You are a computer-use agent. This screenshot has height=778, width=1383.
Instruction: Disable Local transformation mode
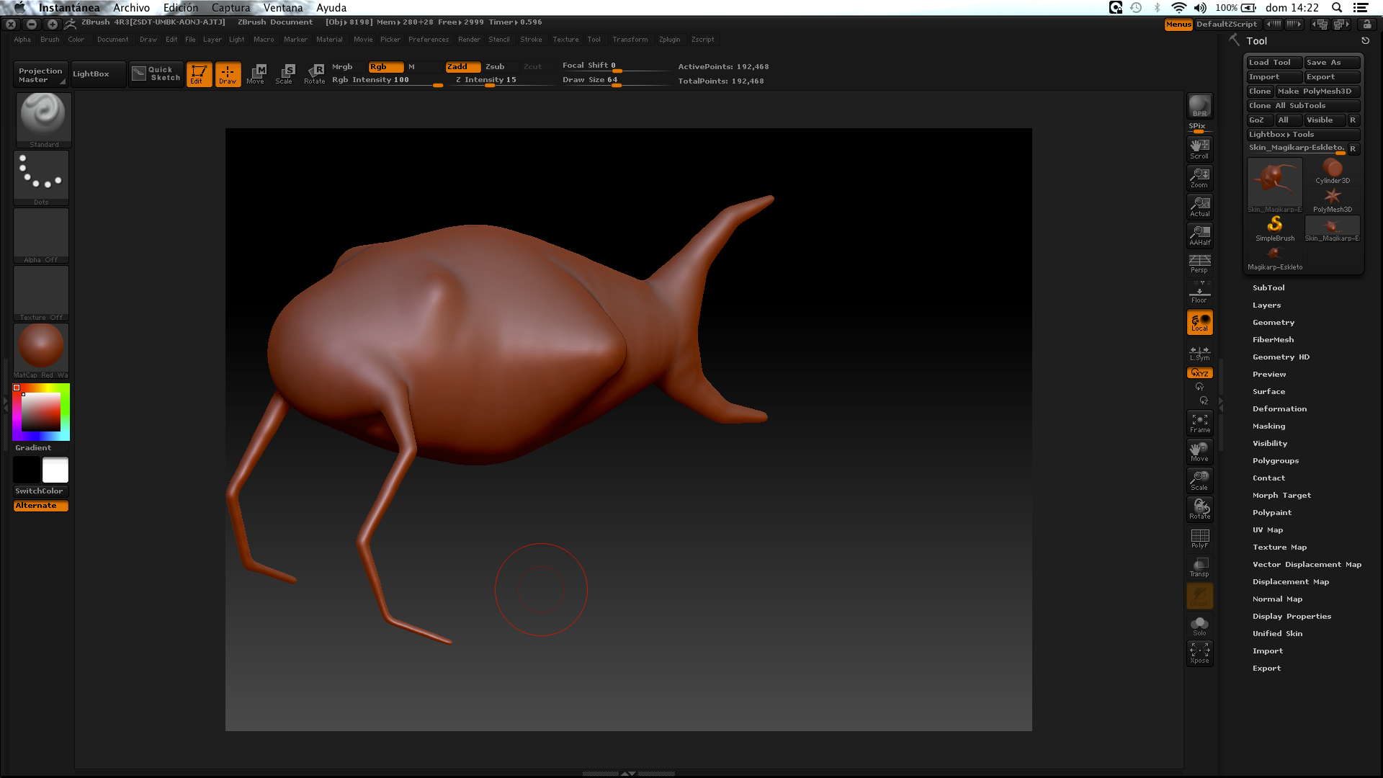[x=1199, y=322]
